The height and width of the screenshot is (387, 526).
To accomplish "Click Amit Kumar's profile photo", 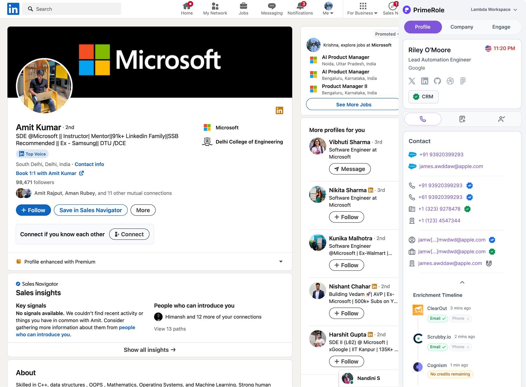I will pyautogui.click(x=44, y=86).
